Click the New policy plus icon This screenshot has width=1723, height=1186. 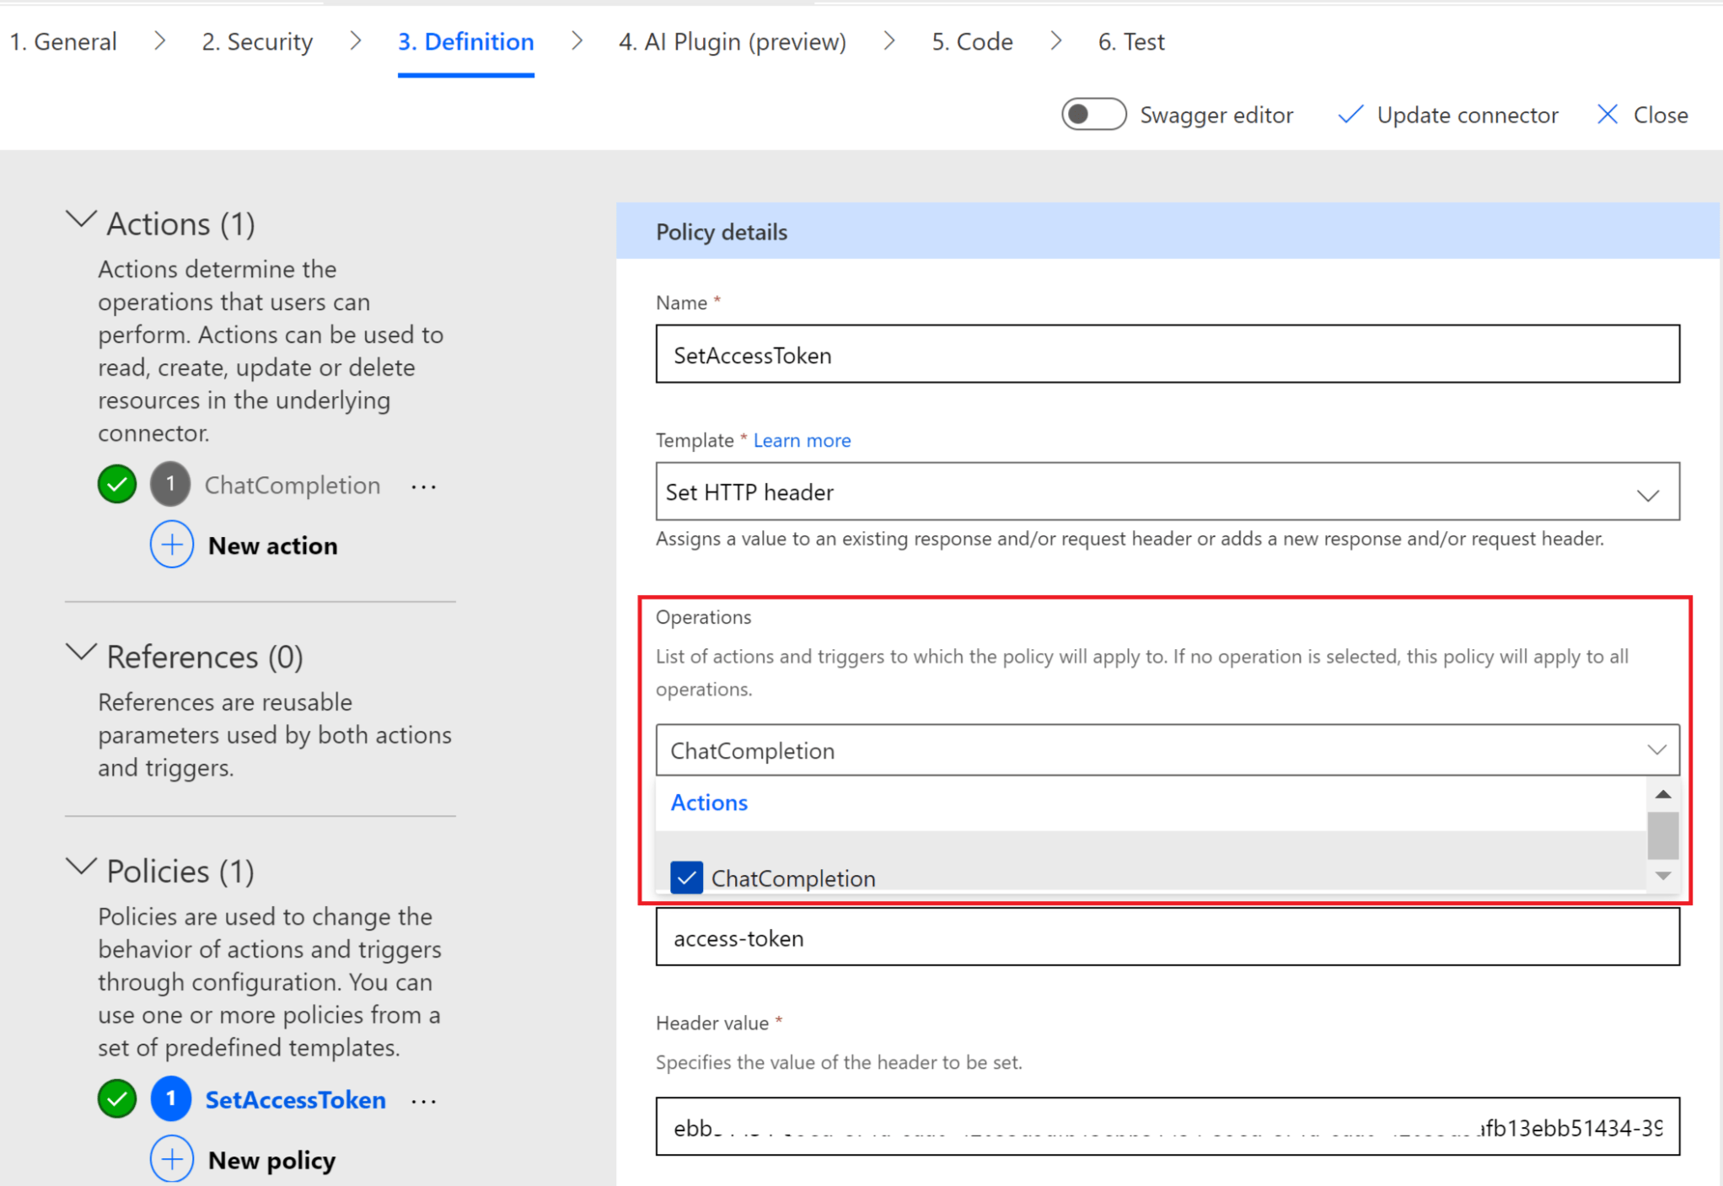pyautogui.click(x=171, y=1159)
